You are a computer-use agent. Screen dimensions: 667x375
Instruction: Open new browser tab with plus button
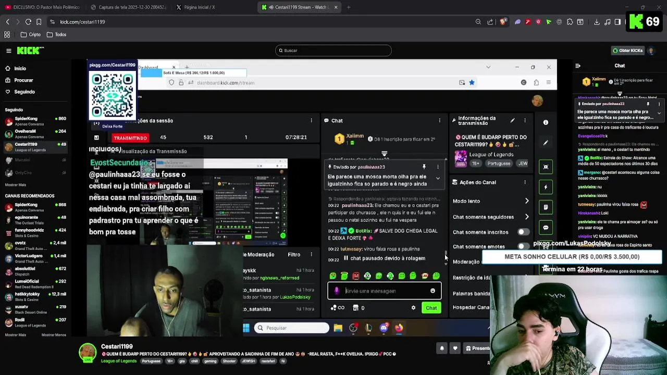pyautogui.click(x=349, y=7)
